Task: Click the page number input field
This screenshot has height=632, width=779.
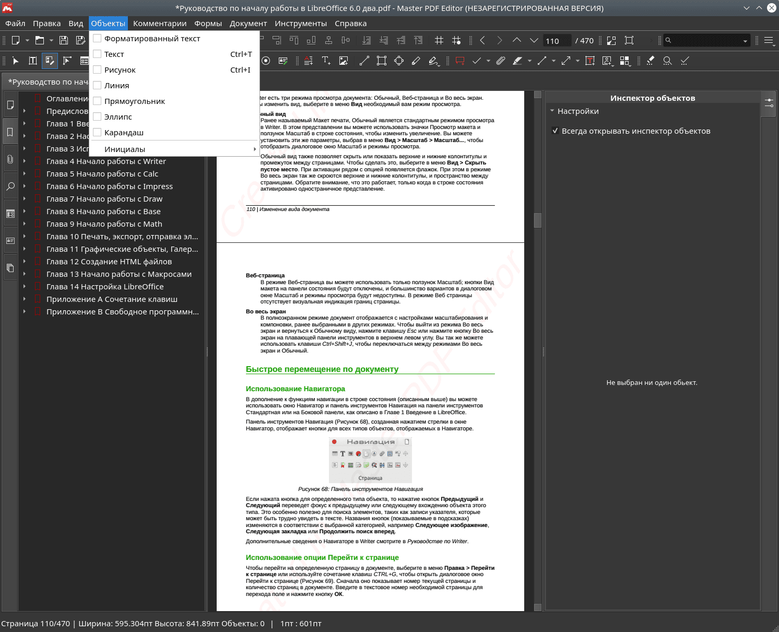Action: pyautogui.click(x=557, y=41)
